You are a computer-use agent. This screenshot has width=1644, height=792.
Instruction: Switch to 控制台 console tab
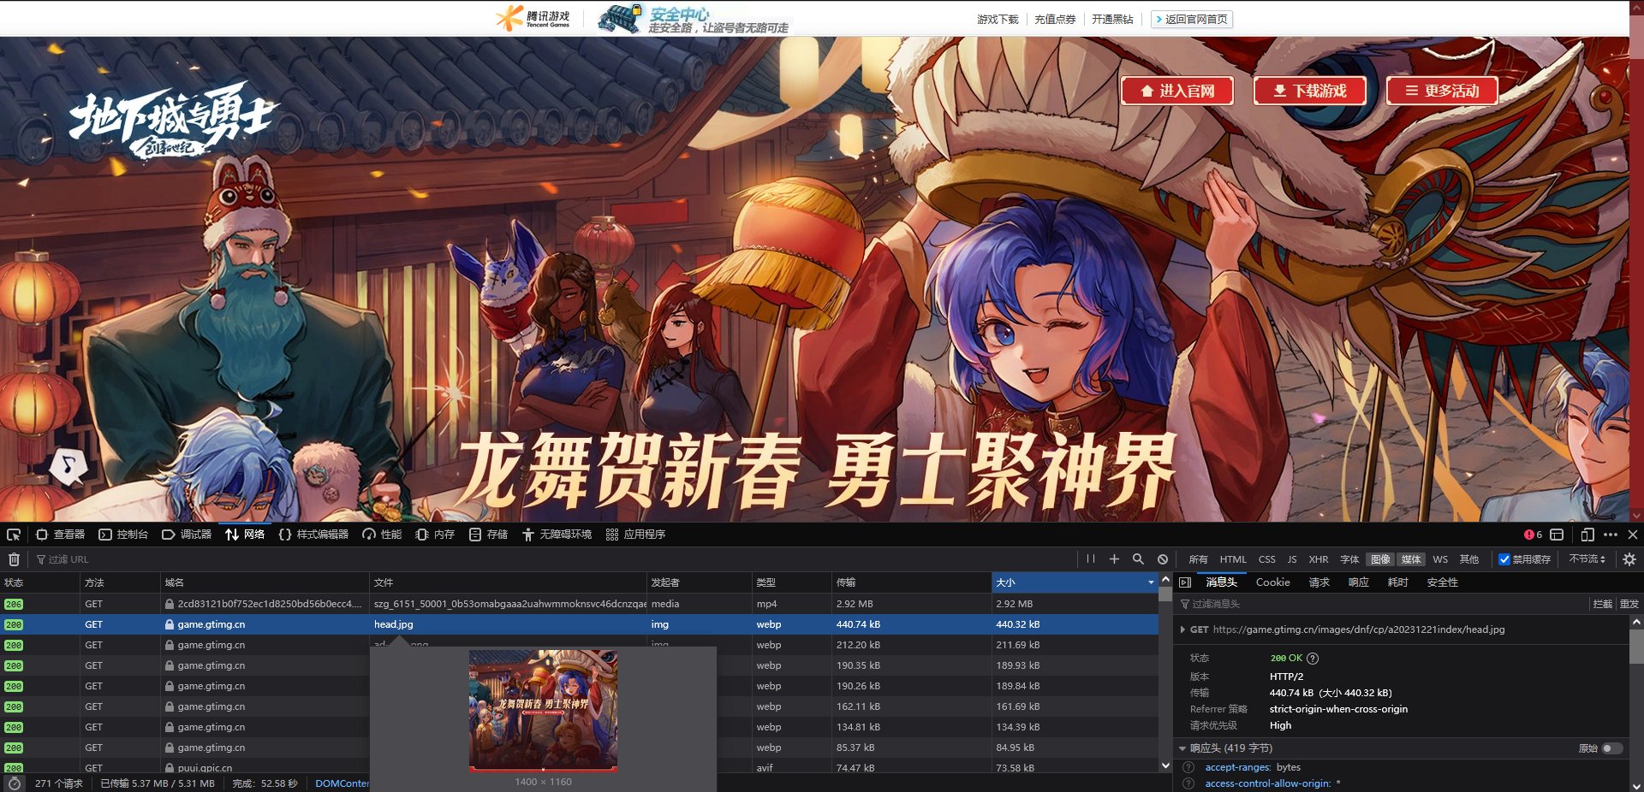[x=123, y=535]
